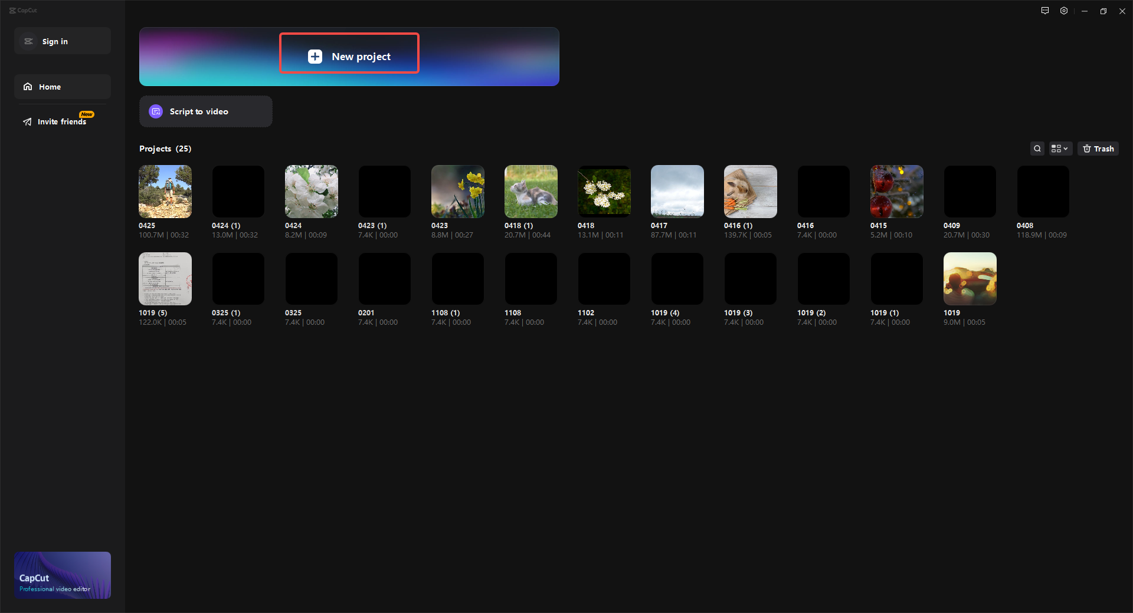1133x613 pixels.
Task: Go to the Home section
Action: pyautogui.click(x=63, y=87)
